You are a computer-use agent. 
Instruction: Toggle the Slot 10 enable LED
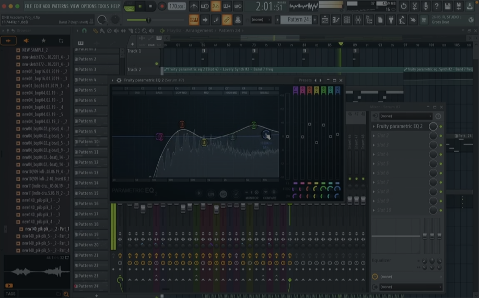coord(440,210)
